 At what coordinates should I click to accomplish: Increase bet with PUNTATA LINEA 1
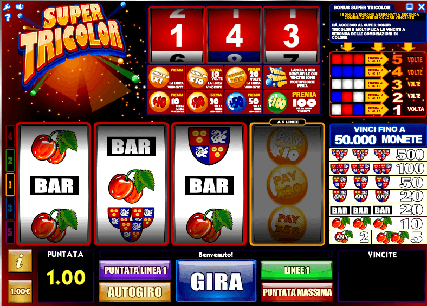[x=135, y=270]
